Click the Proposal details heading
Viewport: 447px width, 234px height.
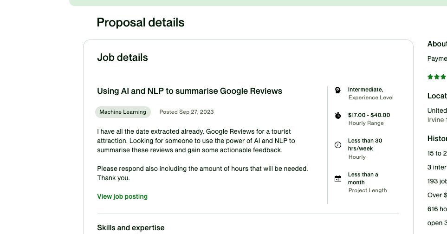click(x=140, y=22)
